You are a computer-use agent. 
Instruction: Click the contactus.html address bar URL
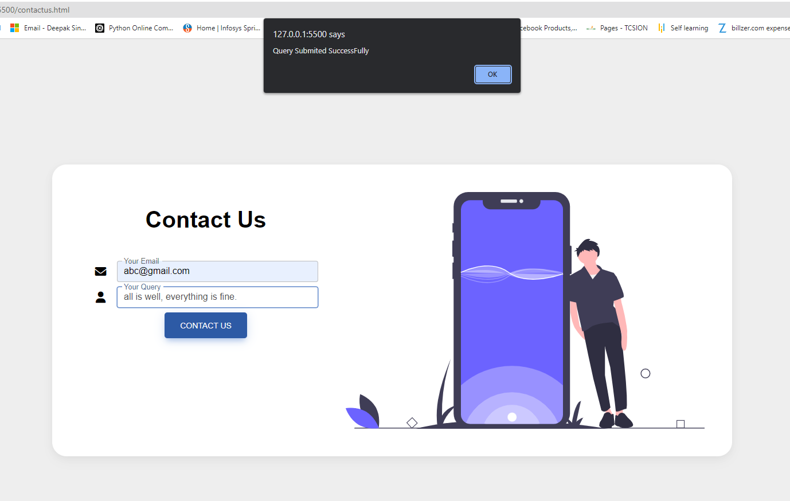[35, 10]
